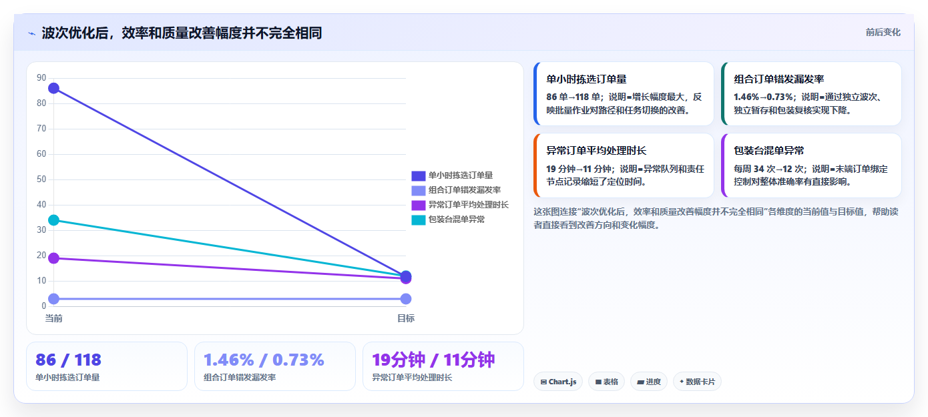Toggle the 包装台混单异常 legend swatch
This screenshot has height=417, width=928.
click(418, 220)
